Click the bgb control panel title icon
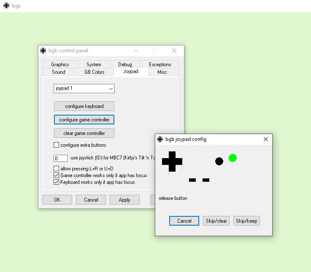Screen dimensions: 311x272 [43, 51]
